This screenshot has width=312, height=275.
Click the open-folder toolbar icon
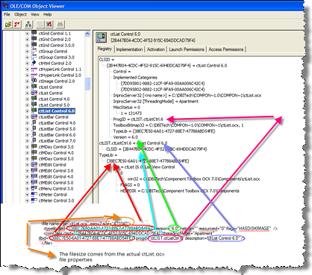(8, 25)
